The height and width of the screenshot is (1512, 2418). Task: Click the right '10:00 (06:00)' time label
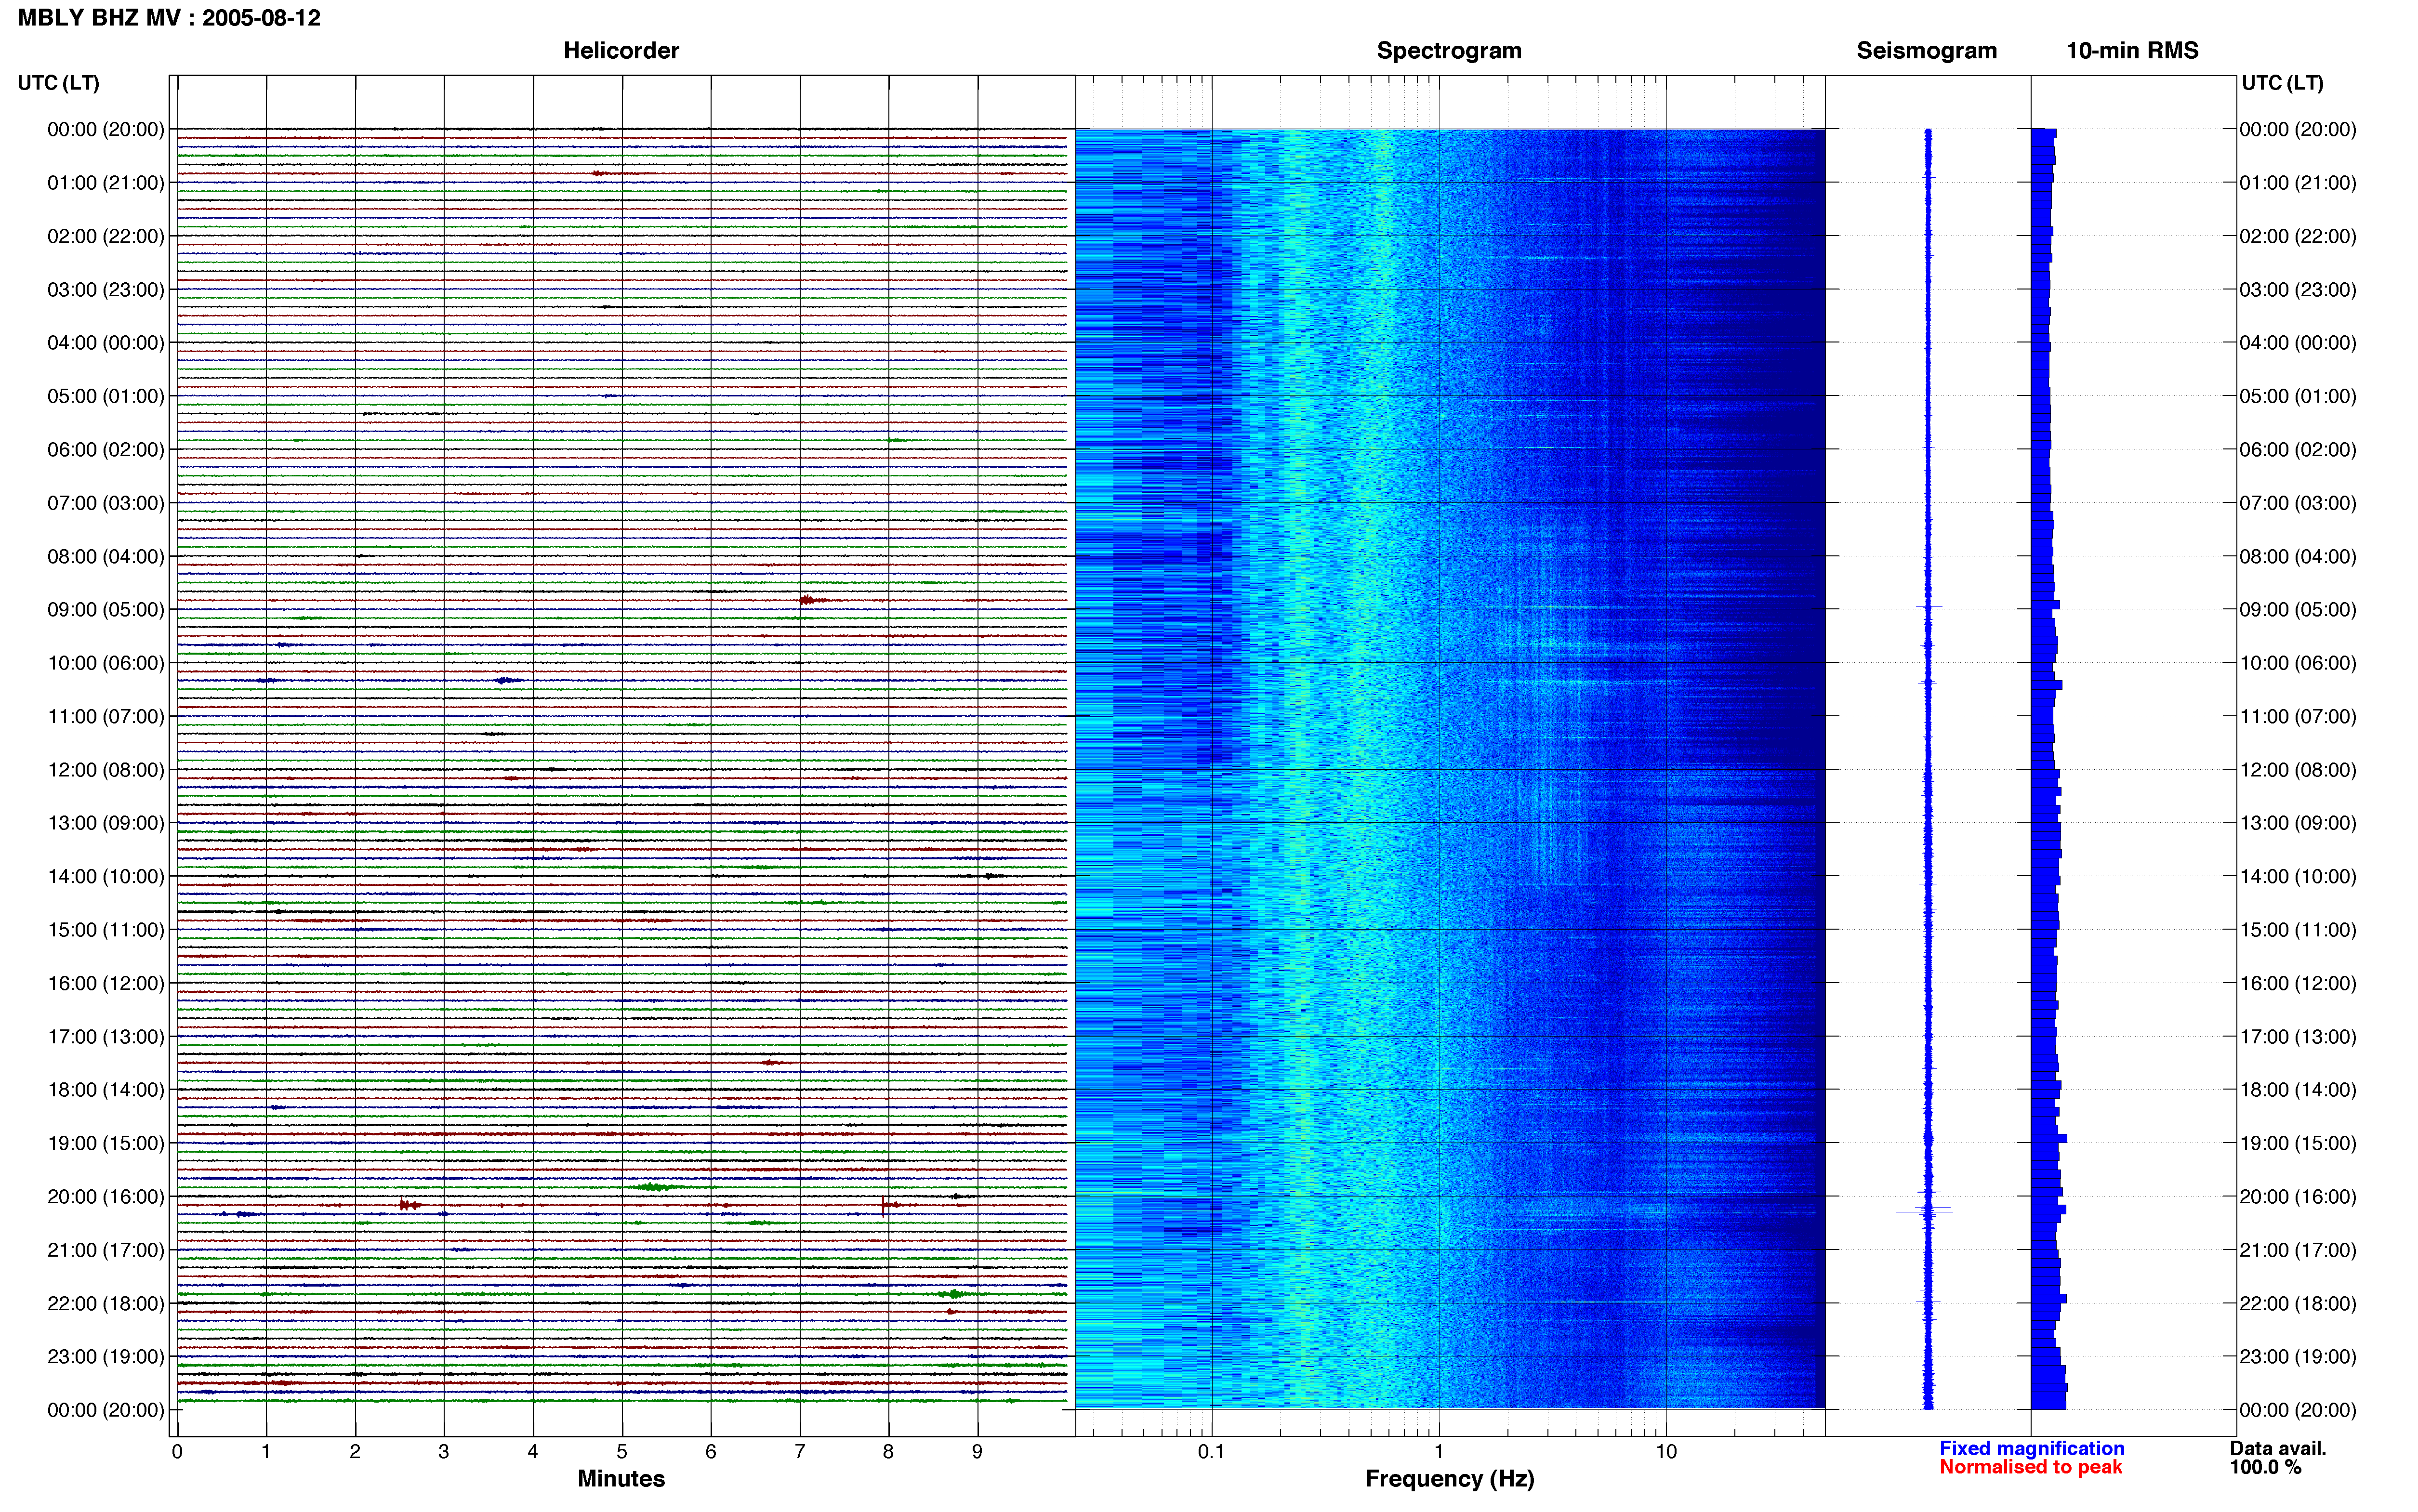tap(2298, 663)
